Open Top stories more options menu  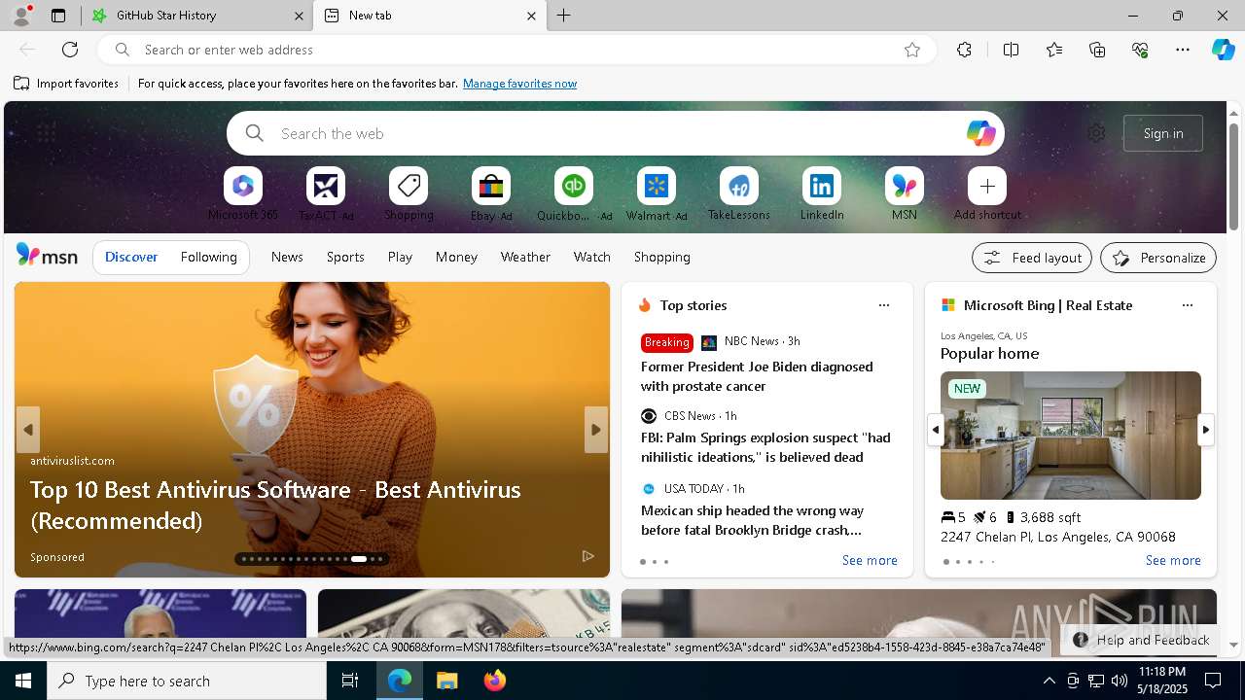(884, 305)
